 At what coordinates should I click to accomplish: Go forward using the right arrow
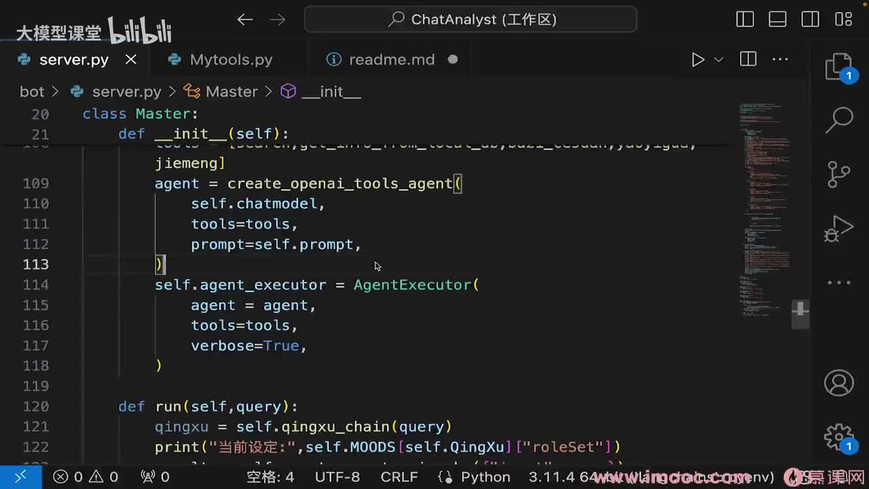[278, 19]
